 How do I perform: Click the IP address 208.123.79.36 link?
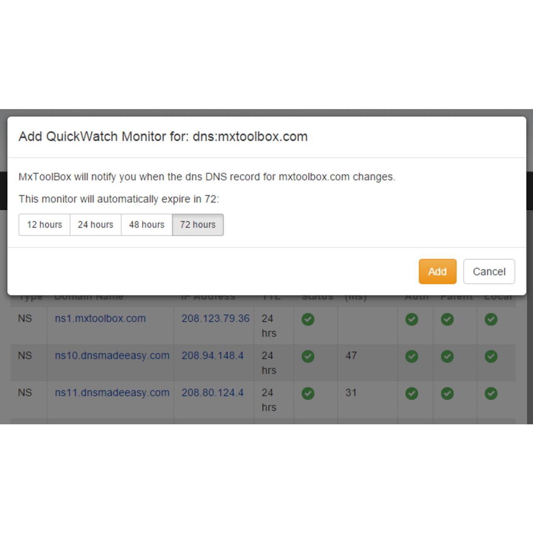tap(216, 319)
